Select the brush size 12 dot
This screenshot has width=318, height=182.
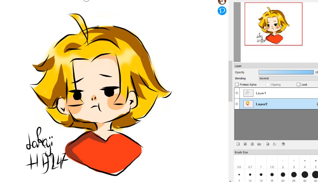click(261, 175)
